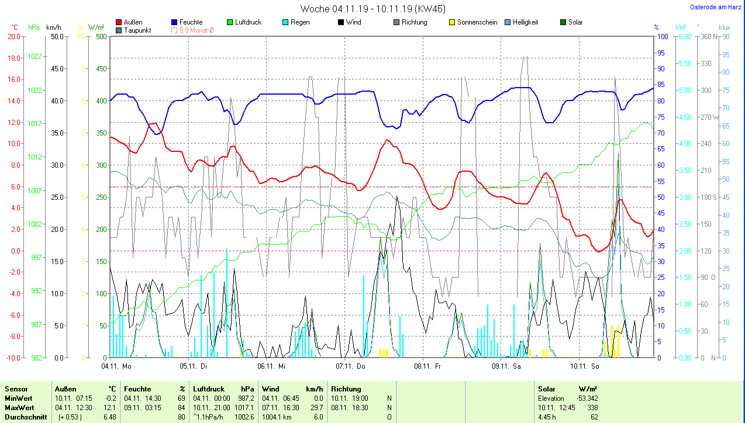
Task: Click the Osterode am Harz link
Action: [716, 8]
